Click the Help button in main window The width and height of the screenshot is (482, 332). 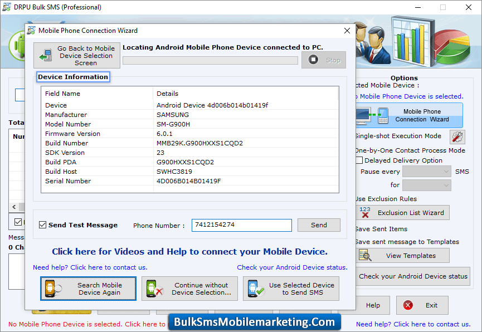point(373,305)
